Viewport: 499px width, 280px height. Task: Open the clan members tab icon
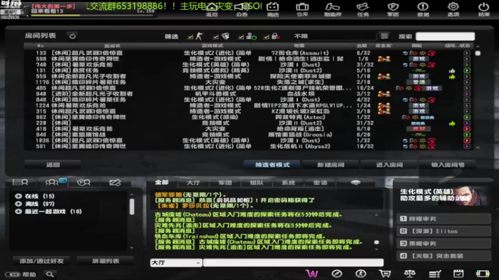[x=84, y=182]
